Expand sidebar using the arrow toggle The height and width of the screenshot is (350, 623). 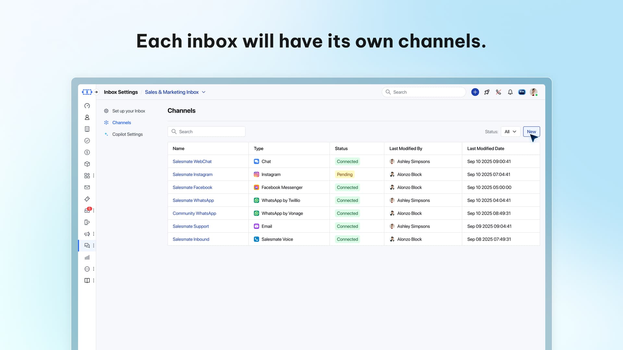(x=96, y=92)
